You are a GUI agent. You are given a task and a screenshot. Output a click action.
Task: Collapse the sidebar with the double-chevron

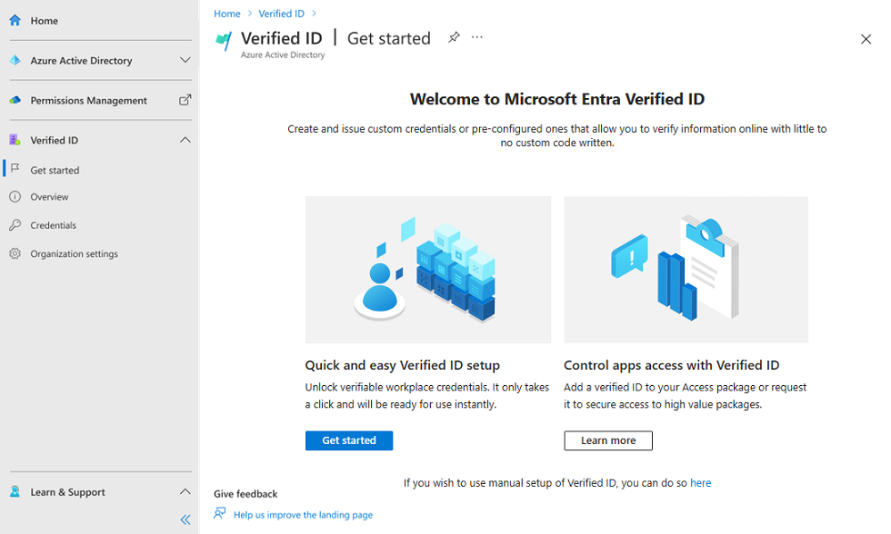185,519
